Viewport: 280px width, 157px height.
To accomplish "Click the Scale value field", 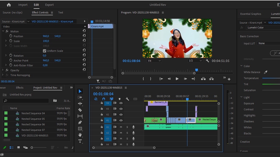I will pos(46,41).
